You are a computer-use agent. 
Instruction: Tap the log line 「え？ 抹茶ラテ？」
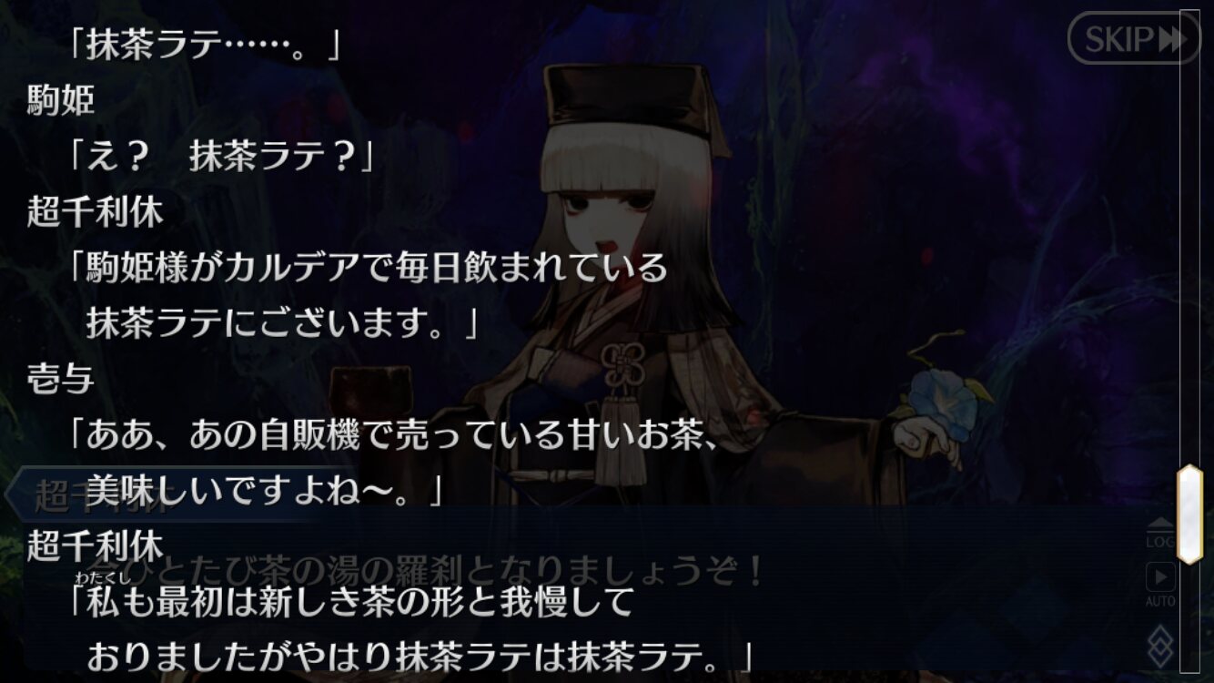222,157
